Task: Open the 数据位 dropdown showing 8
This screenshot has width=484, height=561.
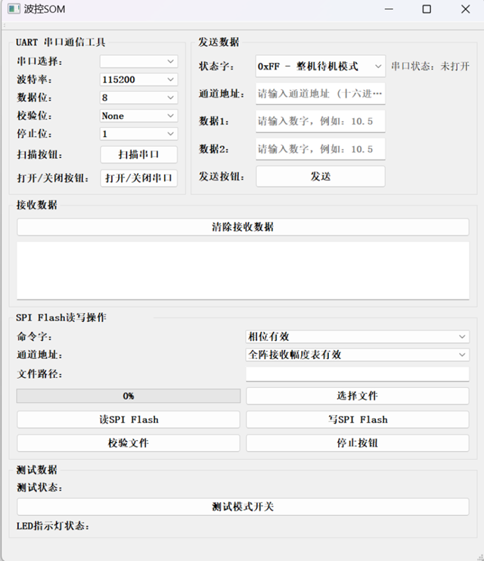Action: (x=138, y=98)
